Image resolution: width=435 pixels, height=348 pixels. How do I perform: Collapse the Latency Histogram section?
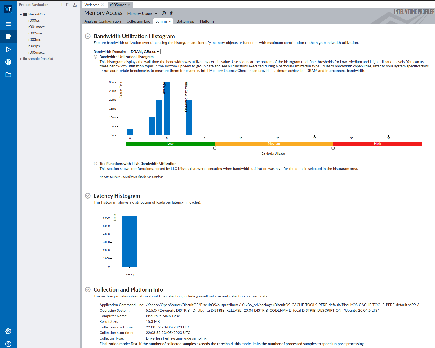point(88,196)
